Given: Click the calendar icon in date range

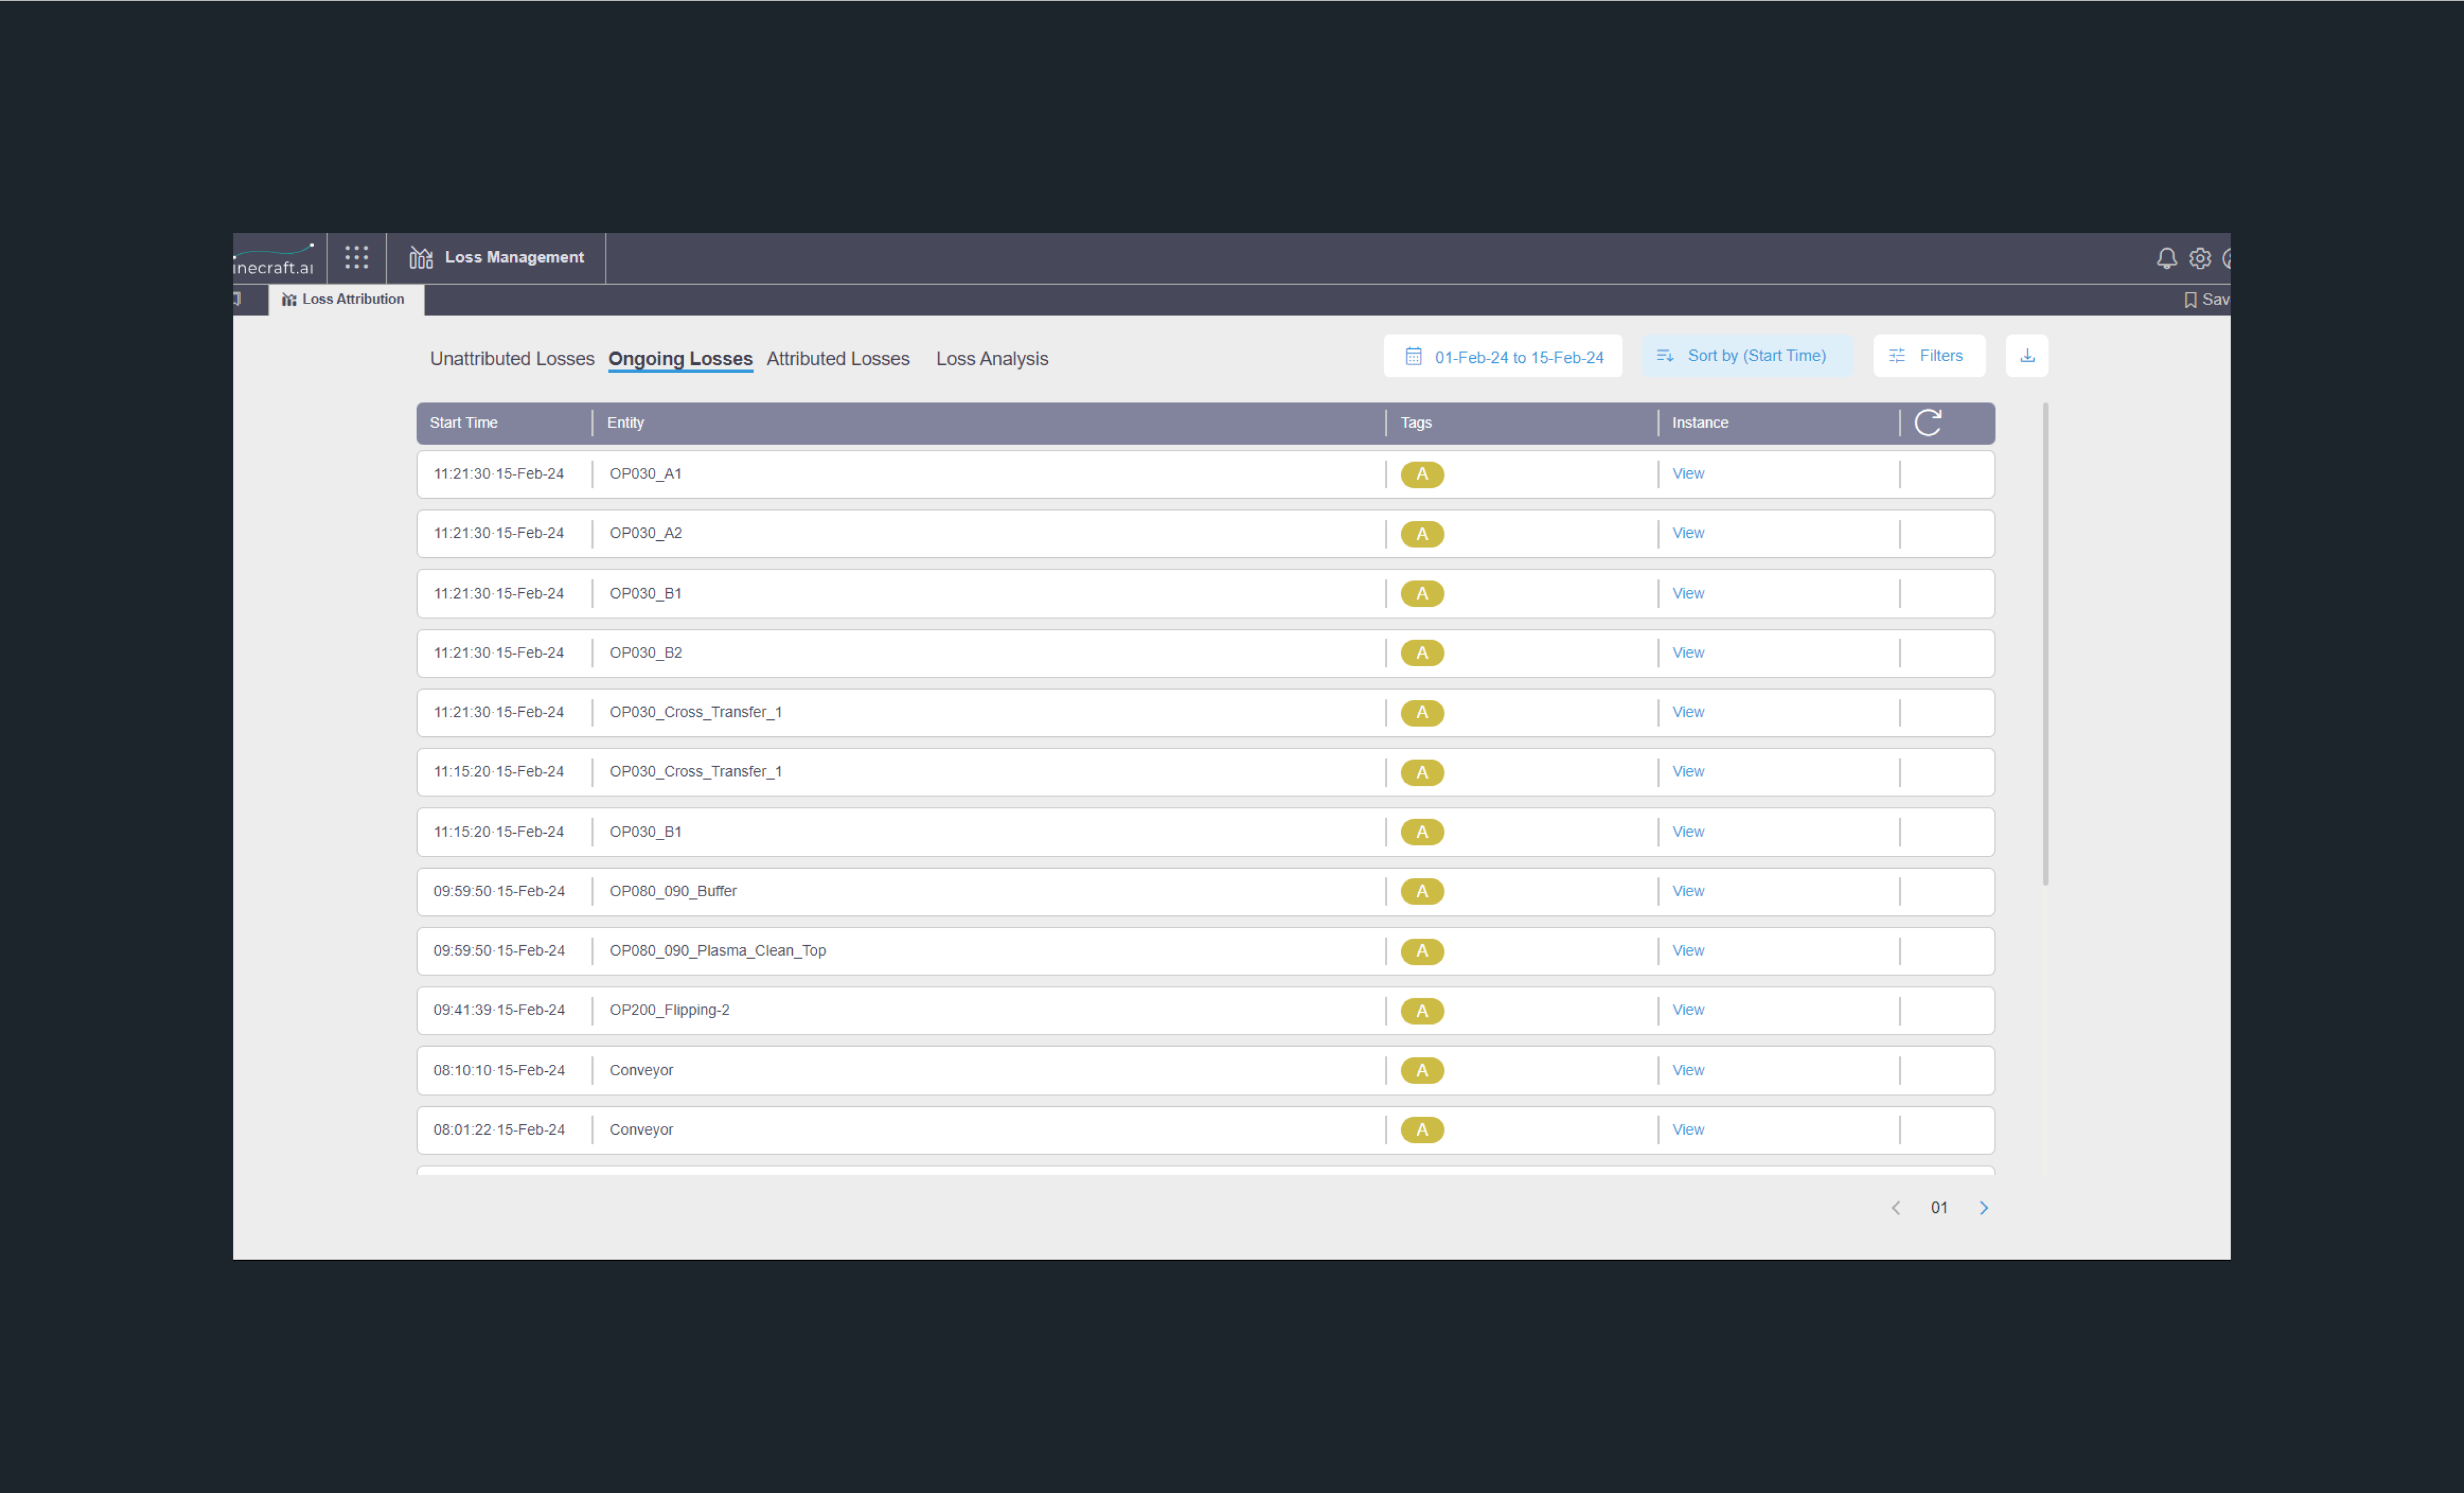Looking at the screenshot, I should pyautogui.click(x=1413, y=357).
